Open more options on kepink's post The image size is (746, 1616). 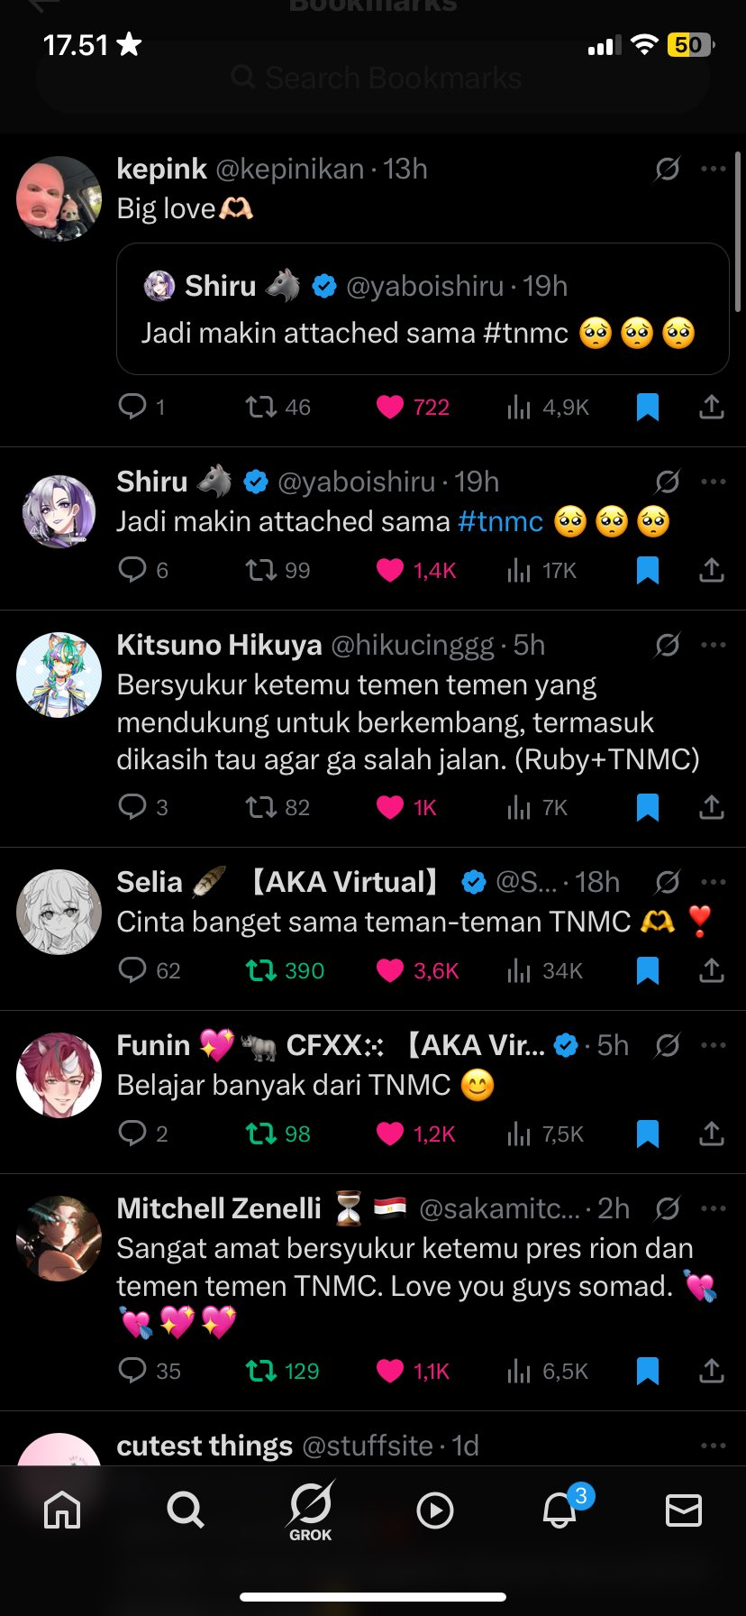(x=714, y=169)
